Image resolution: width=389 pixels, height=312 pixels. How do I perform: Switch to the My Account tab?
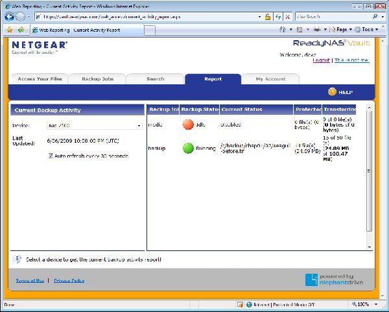coord(270,79)
